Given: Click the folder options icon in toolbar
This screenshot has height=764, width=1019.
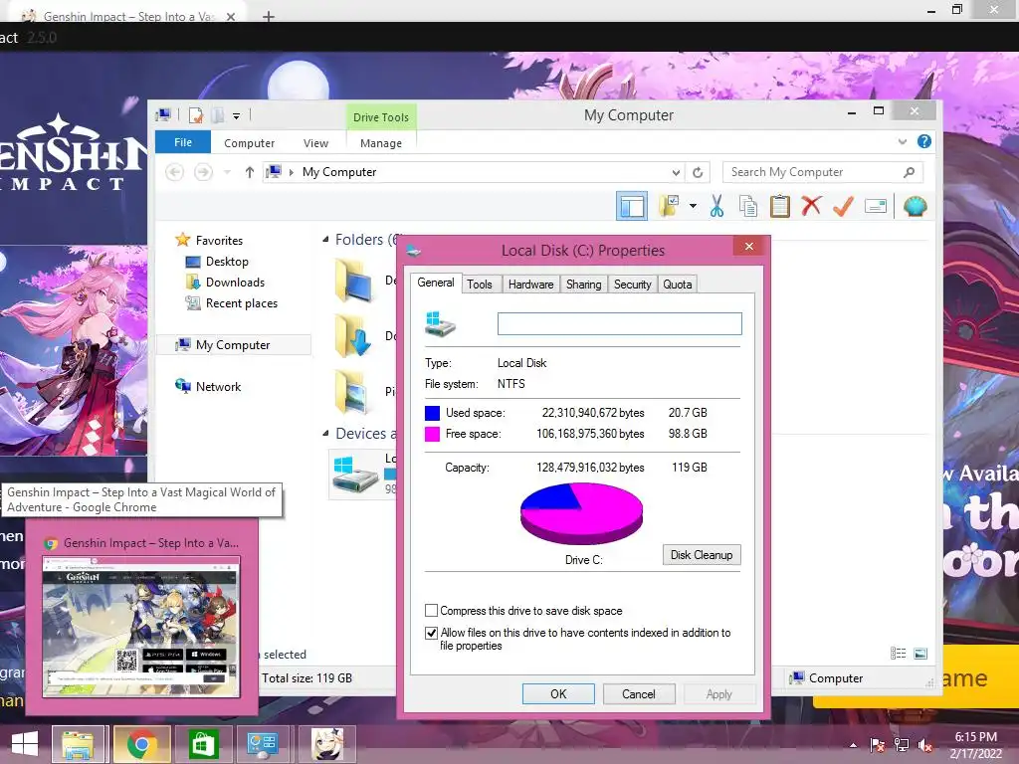Looking at the screenshot, I should pos(669,206).
